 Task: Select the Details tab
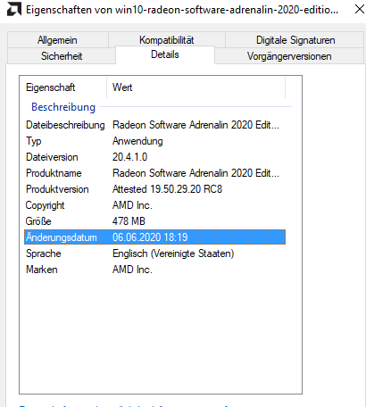pos(165,54)
